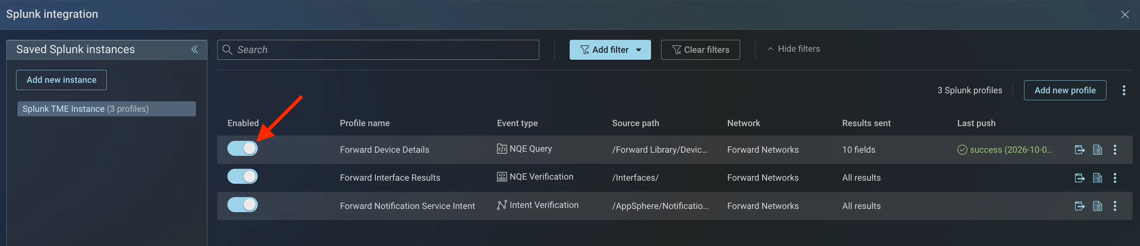The image size is (1140, 246).
Task: Open more options for Forward Notification Service Intent
Action: [x=1115, y=206]
